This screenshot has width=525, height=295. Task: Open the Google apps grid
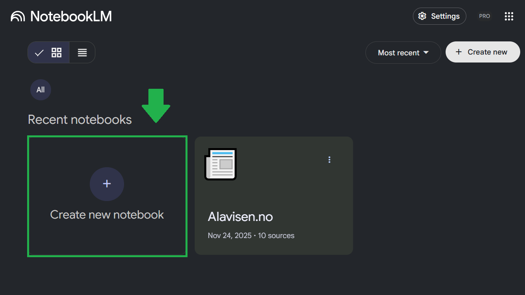[x=509, y=16]
